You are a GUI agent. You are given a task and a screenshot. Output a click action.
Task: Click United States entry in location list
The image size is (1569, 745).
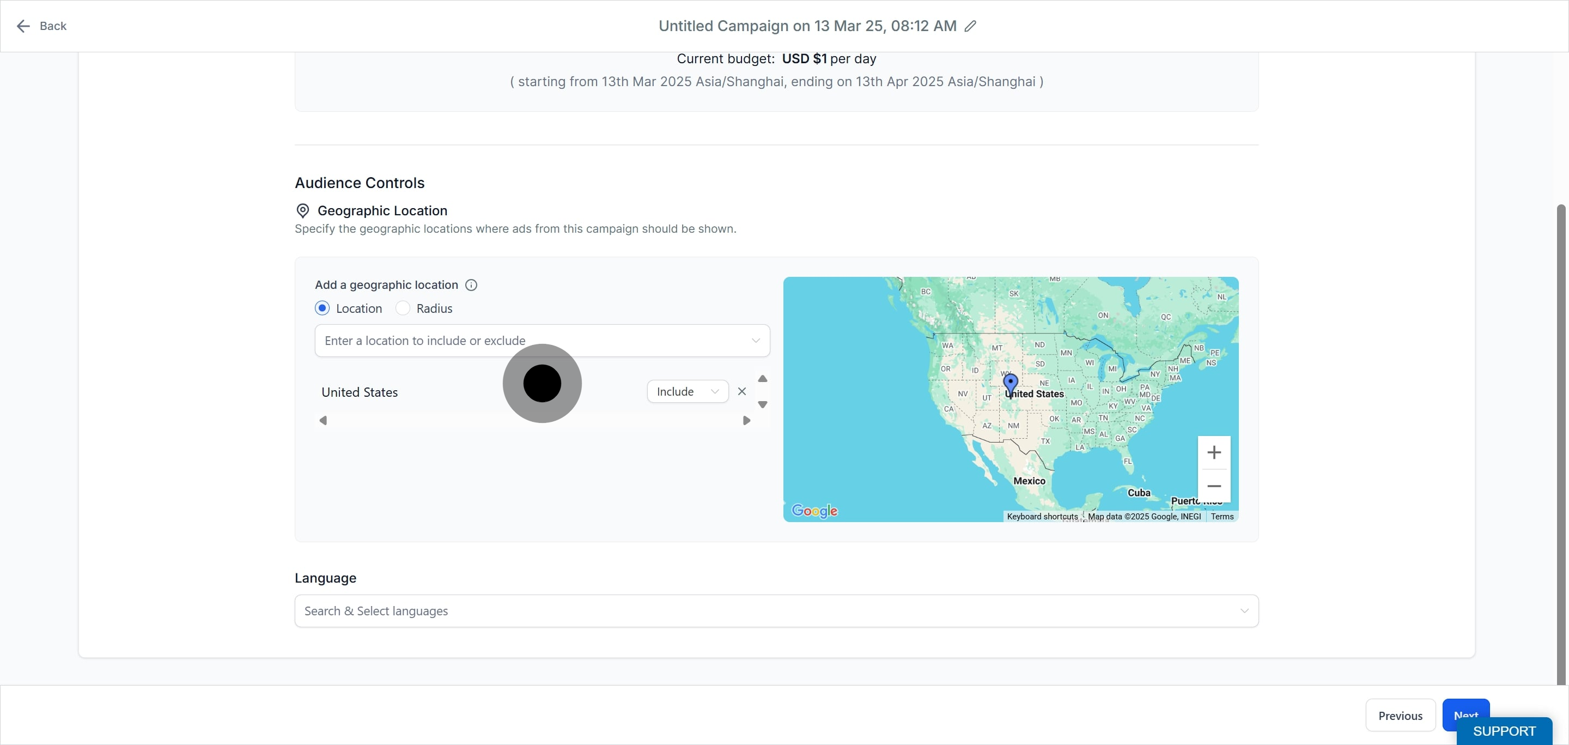pyautogui.click(x=360, y=392)
